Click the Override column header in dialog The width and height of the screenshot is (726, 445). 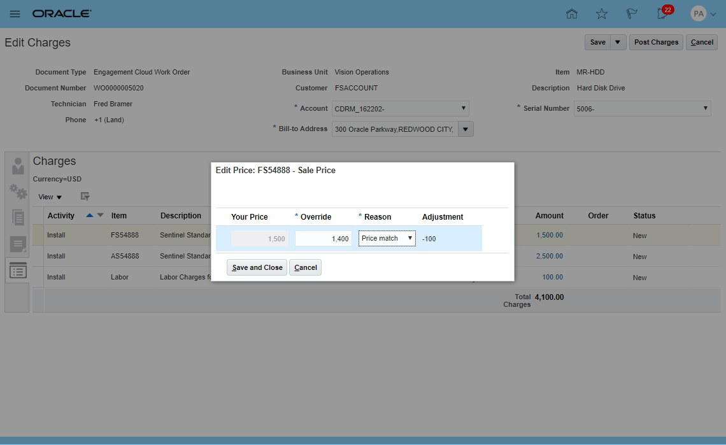[x=316, y=216]
